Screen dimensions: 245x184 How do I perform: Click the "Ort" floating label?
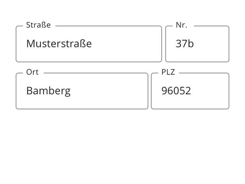pyautogui.click(x=33, y=72)
